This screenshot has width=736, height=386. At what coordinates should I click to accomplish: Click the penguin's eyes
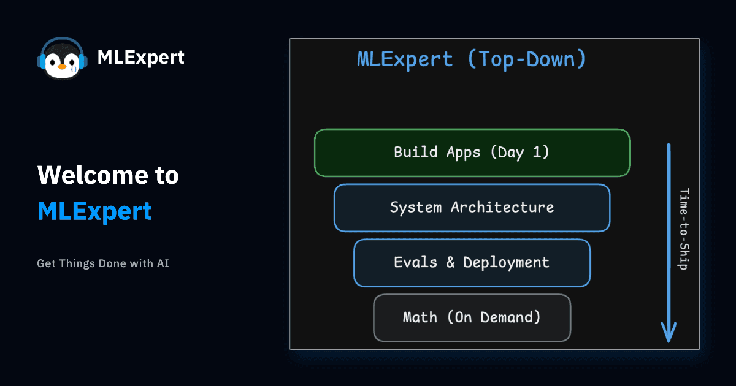[52, 62]
